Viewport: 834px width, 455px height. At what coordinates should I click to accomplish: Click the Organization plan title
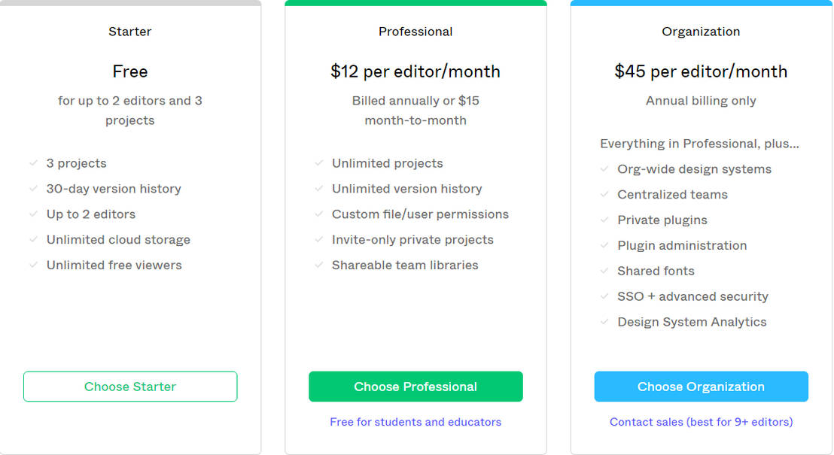(x=701, y=32)
